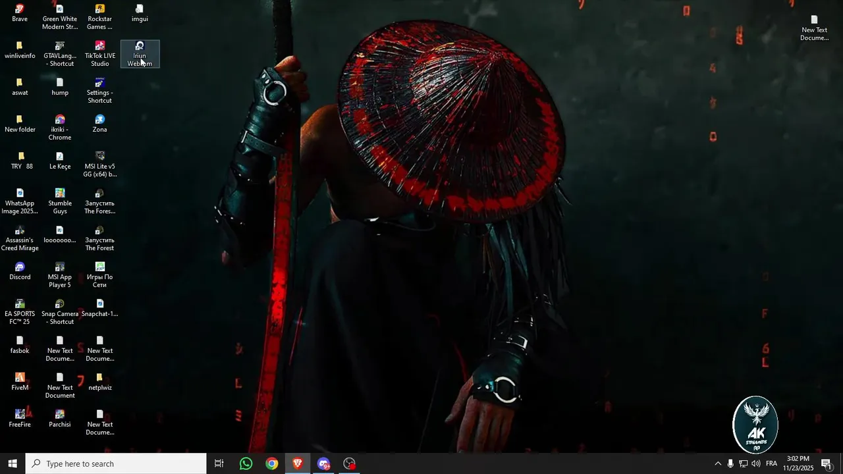Open the notification Action Center
Screen dimensions: 843x474
point(827,463)
